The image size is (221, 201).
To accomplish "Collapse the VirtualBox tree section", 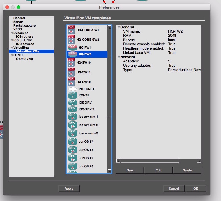I will point(12,48).
